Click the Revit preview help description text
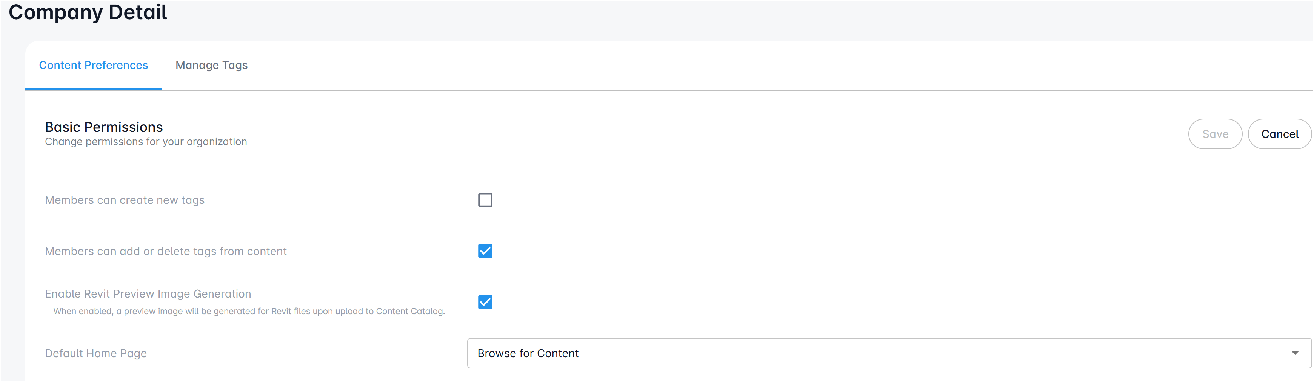 tap(249, 311)
